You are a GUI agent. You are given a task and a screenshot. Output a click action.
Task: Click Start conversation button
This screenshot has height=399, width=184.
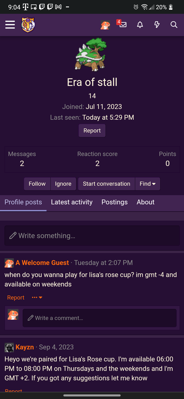point(106,184)
